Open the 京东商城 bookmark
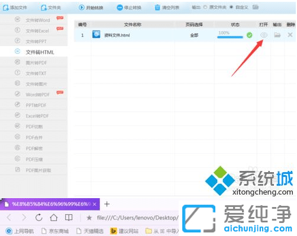 [x=56, y=231]
